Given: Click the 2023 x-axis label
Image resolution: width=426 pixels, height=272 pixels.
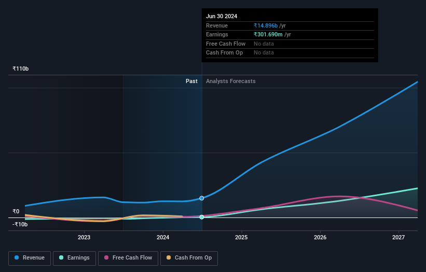Looking at the screenshot, I should tap(84, 237).
